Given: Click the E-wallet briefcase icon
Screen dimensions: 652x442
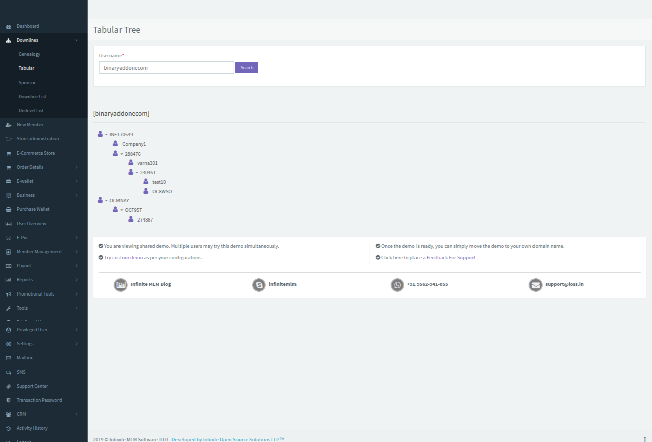Looking at the screenshot, I should click(8, 181).
